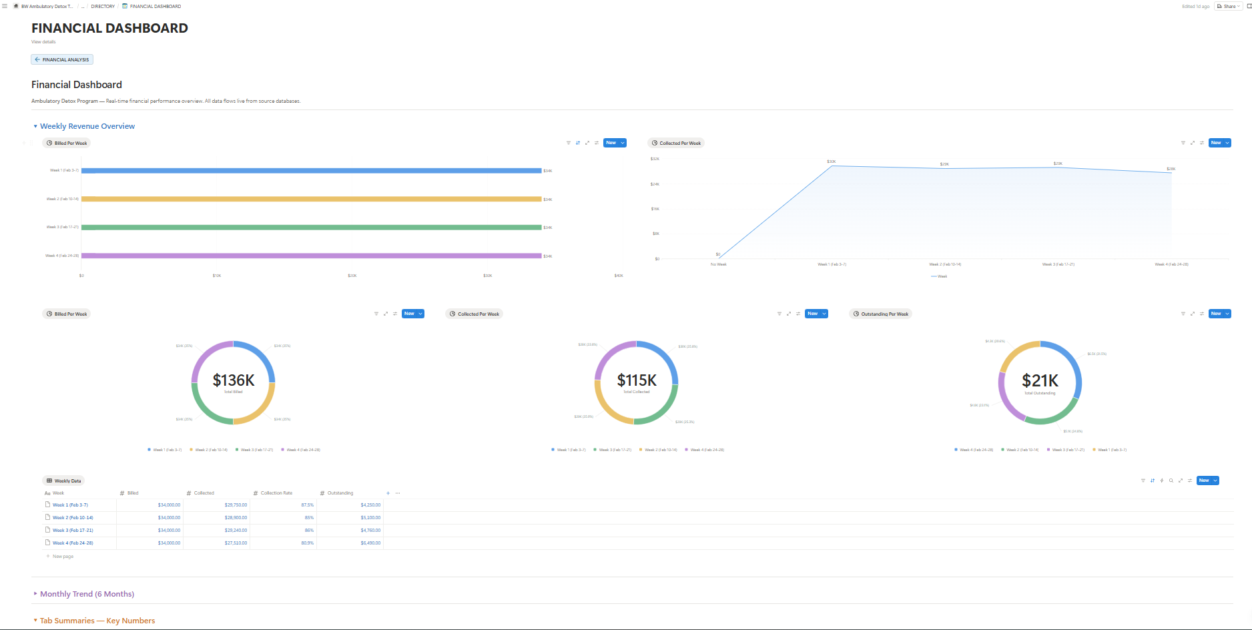Open the DIRECTORY breadcrumb page
Screen dimensions: 1252x630
coord(103,6)
